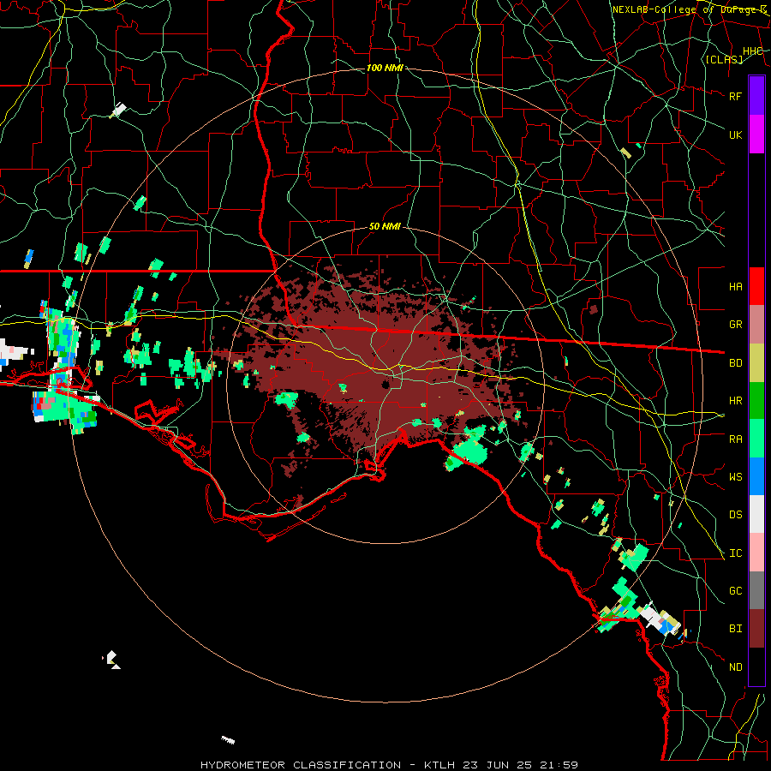Click the DS white legend swatch
Screen dimensions: 771x771
[x=756, y=514]
